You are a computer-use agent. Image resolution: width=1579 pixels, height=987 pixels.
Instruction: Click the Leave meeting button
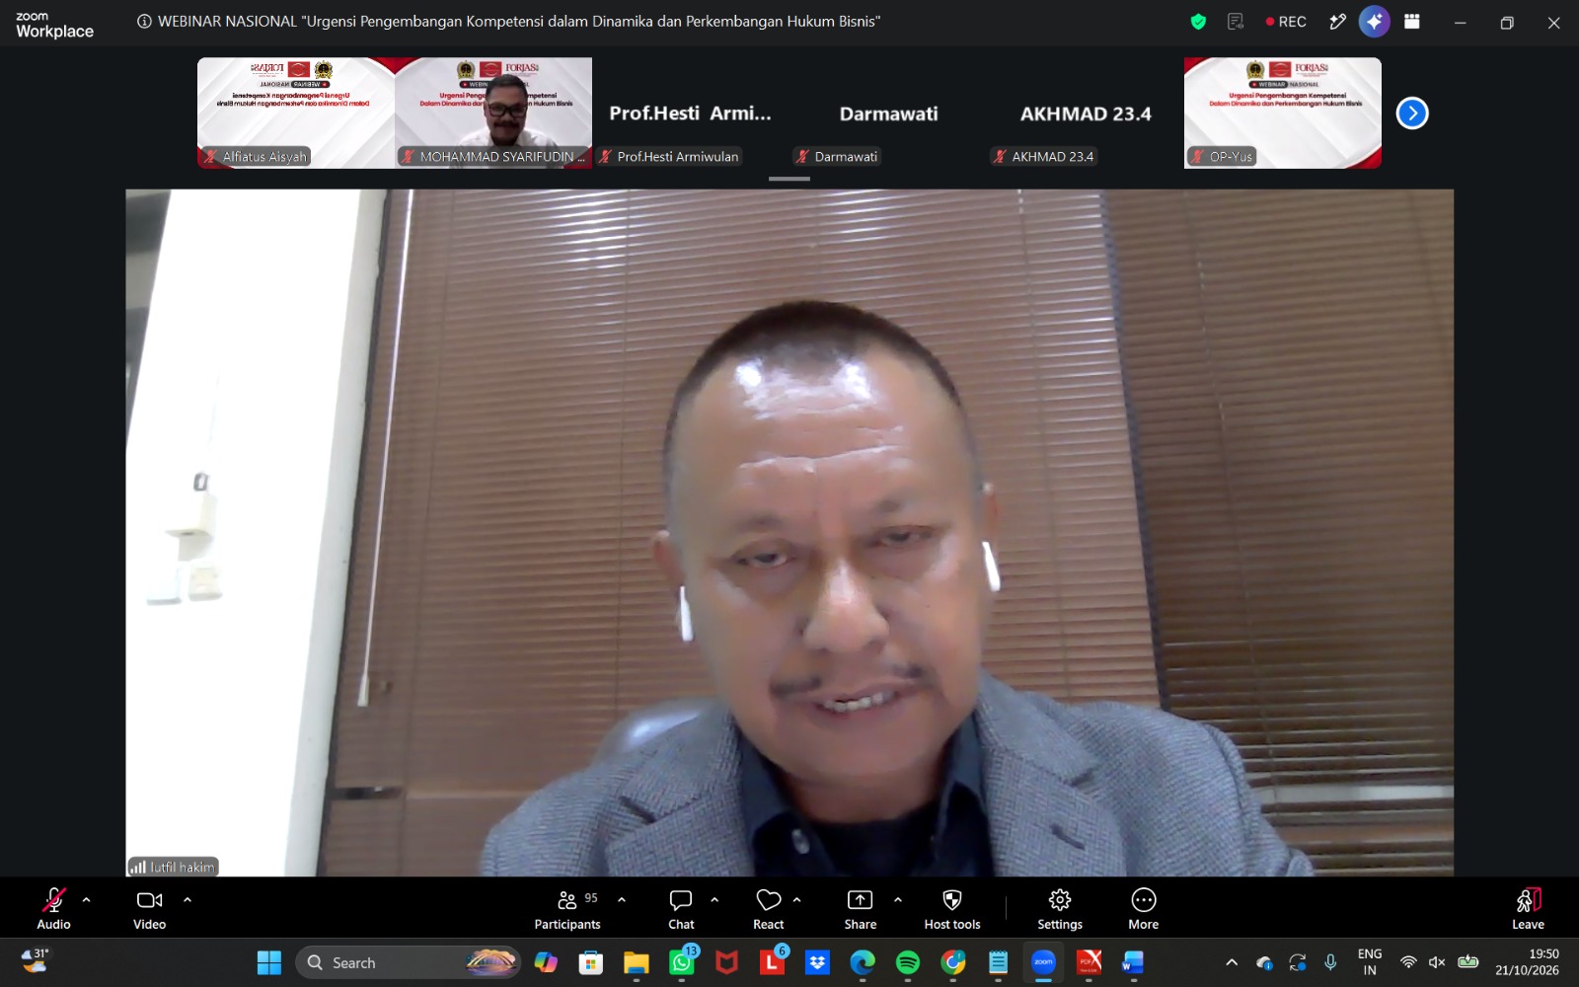tap(1528, 908)
